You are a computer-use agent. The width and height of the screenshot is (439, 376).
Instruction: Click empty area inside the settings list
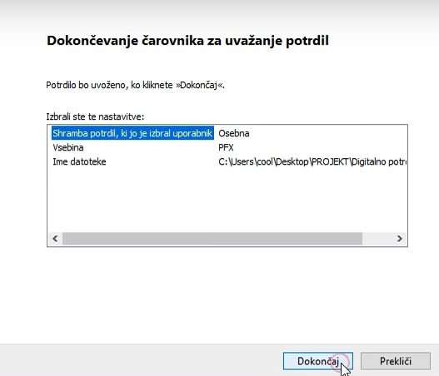coord(227,200)
